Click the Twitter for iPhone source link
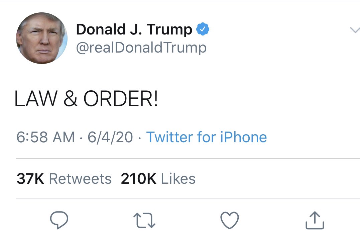 click(207, 137)
